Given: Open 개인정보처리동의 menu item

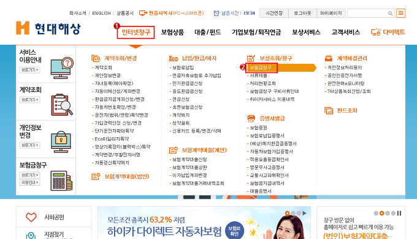Looking at the screenshot, I should tap(345, 67).
